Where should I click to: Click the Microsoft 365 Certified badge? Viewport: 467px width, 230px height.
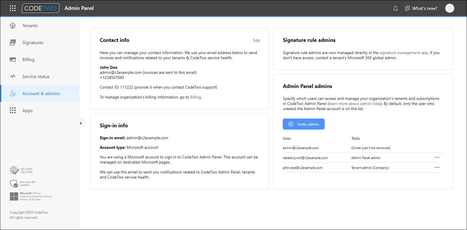click(23, 183)
